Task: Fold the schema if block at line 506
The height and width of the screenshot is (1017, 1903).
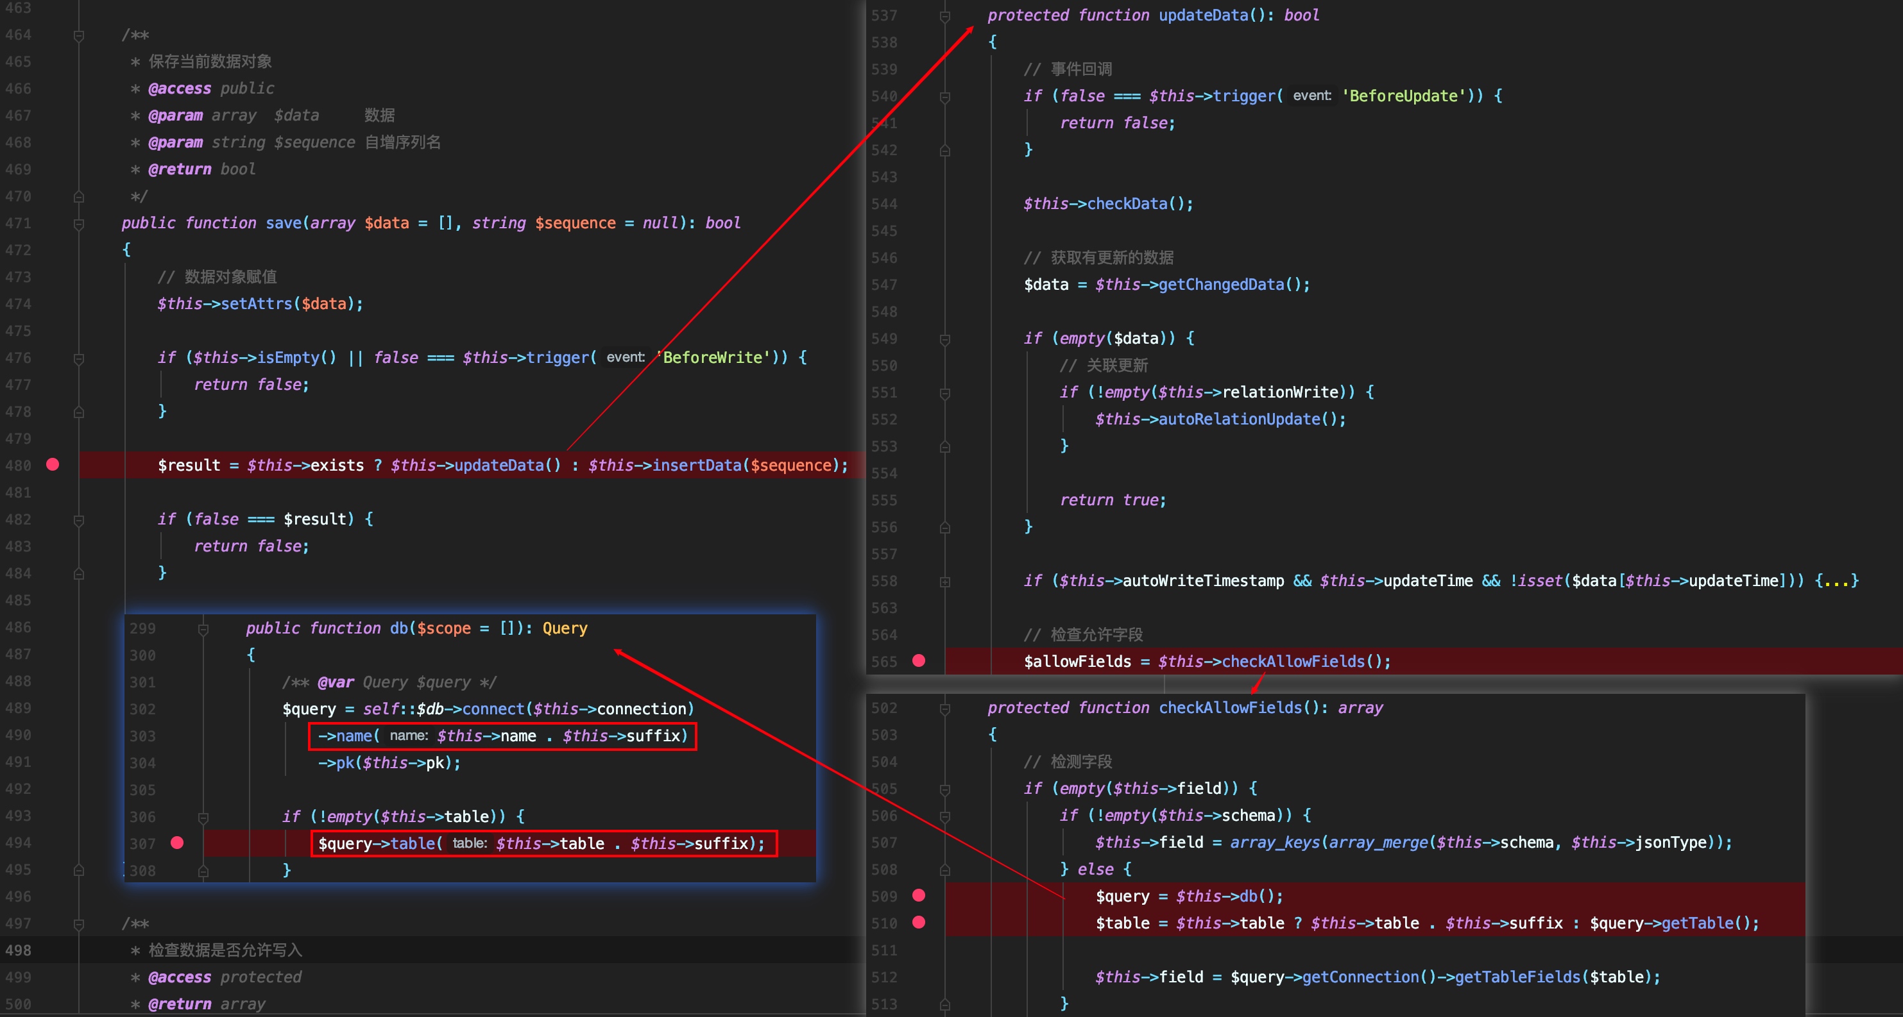Action: [945, 816]
